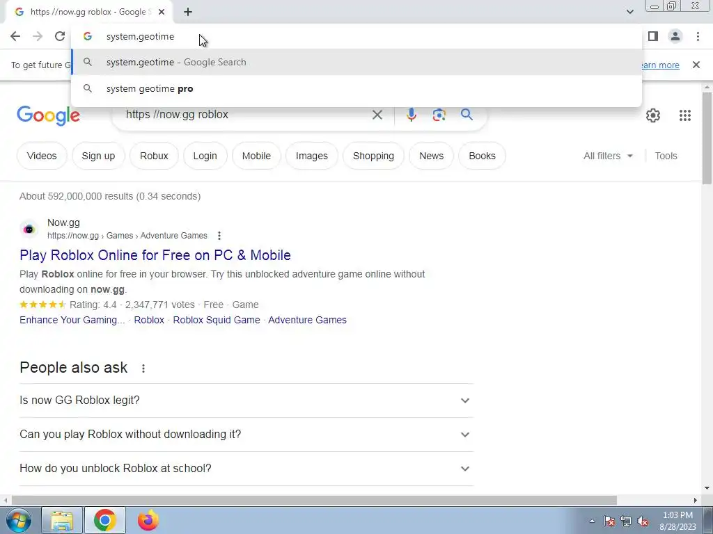The image size is (713, 534).
Task: Open Adventure Games sitelink
Action: point(307,320)
